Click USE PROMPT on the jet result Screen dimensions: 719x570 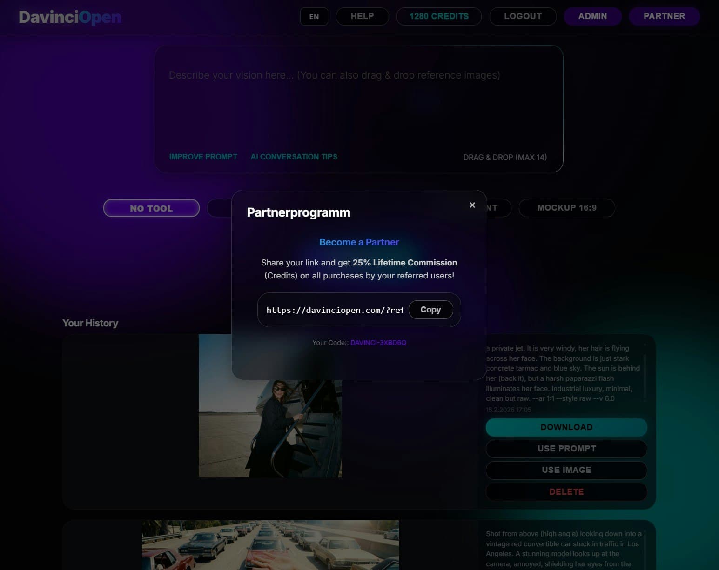(x=566, y=448)
